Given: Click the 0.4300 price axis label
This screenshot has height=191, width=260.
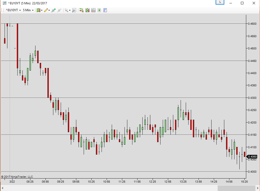Looking at the screenshot, I should [252, 98].
